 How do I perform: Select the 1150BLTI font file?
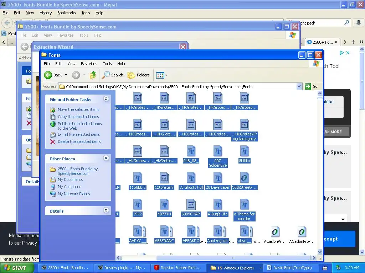point(138,181)
